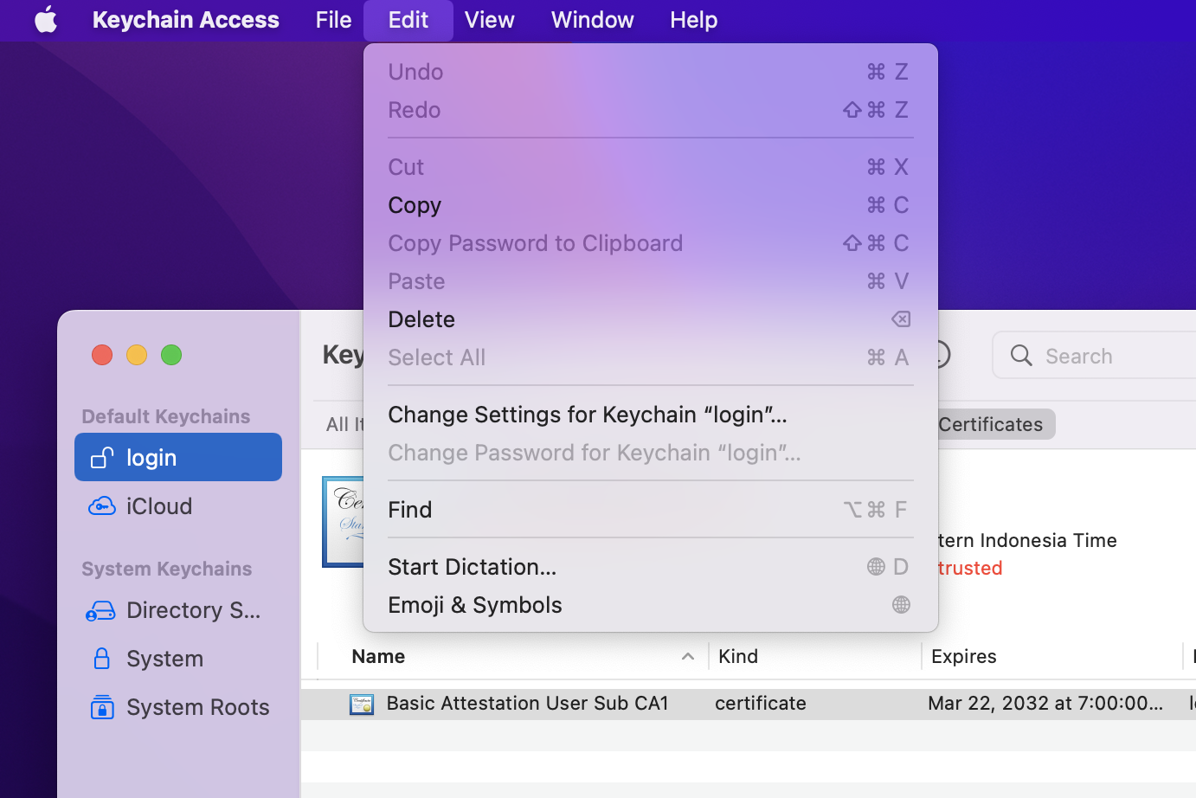Click the red close window button
The width and height of the screenshot is (1196, 798).
[x=102, y=355]
